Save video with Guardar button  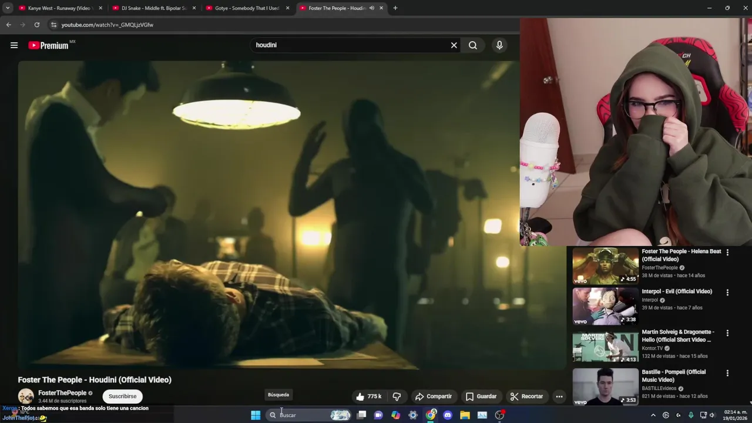(481, 397)
